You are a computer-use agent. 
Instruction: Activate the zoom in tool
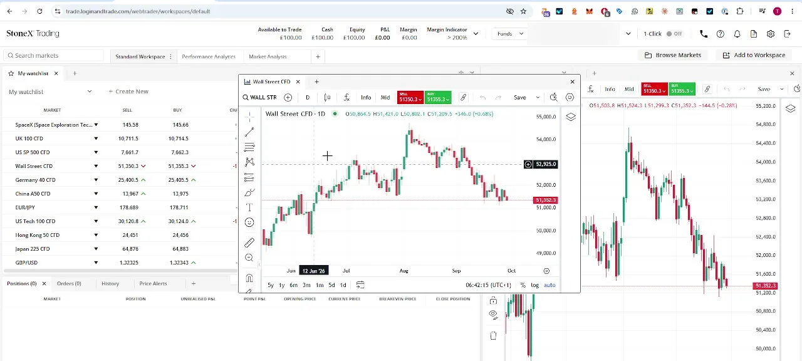[249, 258]
